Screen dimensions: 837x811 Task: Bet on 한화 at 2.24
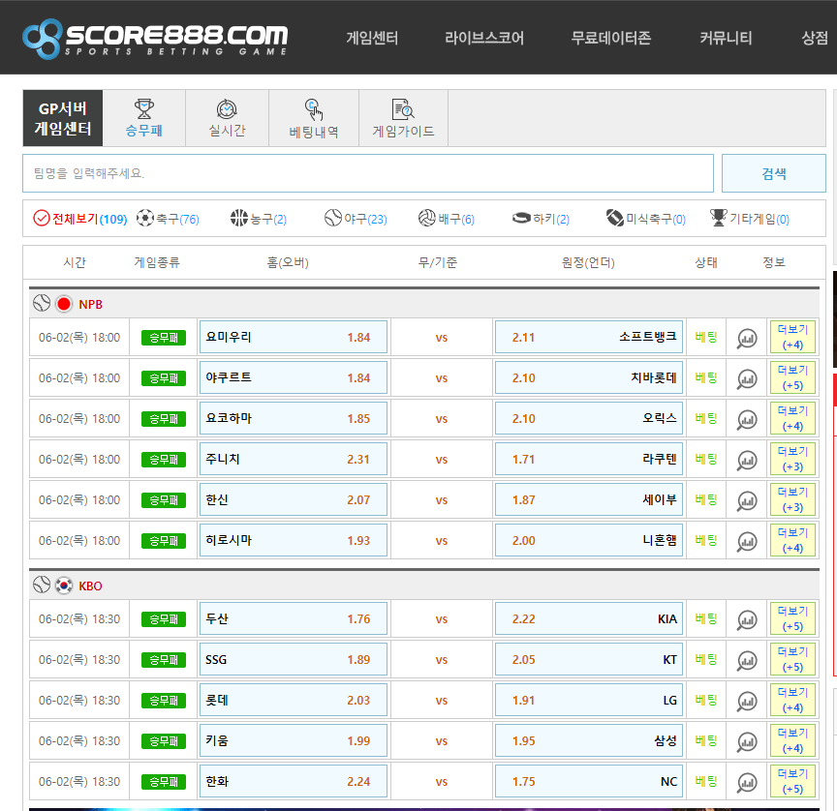[294, 781]
